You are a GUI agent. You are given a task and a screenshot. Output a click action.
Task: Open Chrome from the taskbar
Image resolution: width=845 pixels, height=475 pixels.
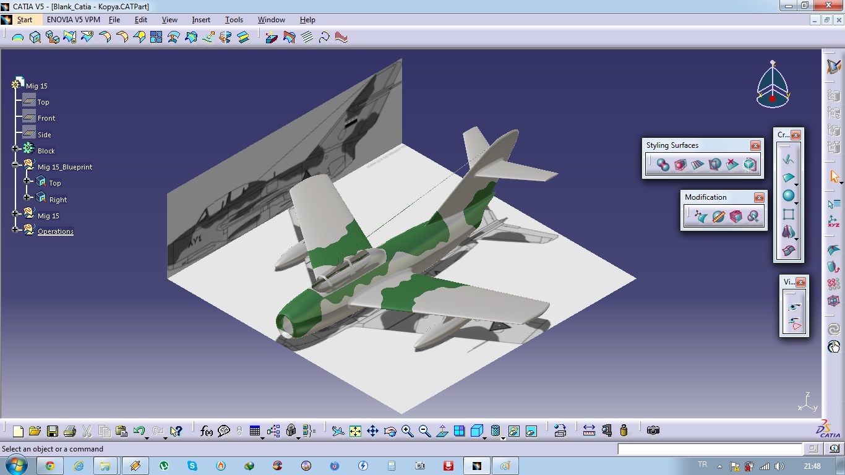tap(50, 466)
